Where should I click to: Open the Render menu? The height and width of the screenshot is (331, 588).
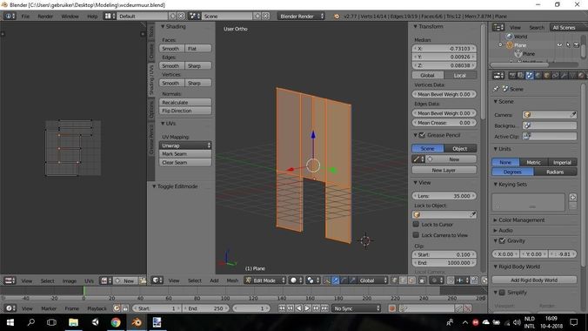(45, 17)
